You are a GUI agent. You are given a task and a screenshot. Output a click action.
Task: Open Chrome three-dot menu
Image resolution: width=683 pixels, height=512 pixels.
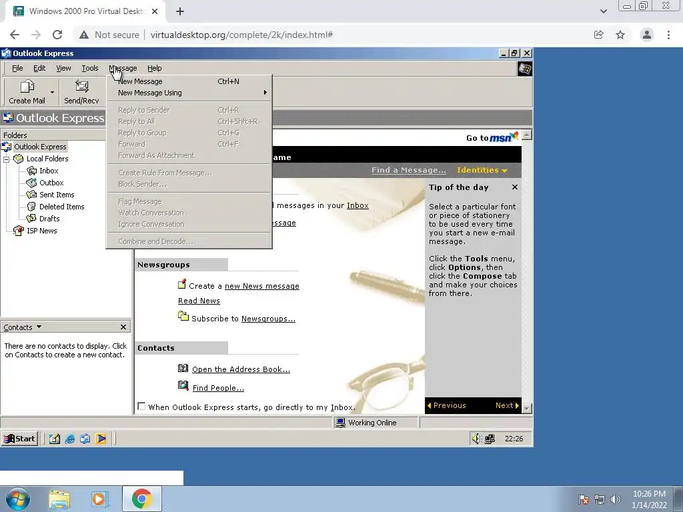[x=668, y=35]
